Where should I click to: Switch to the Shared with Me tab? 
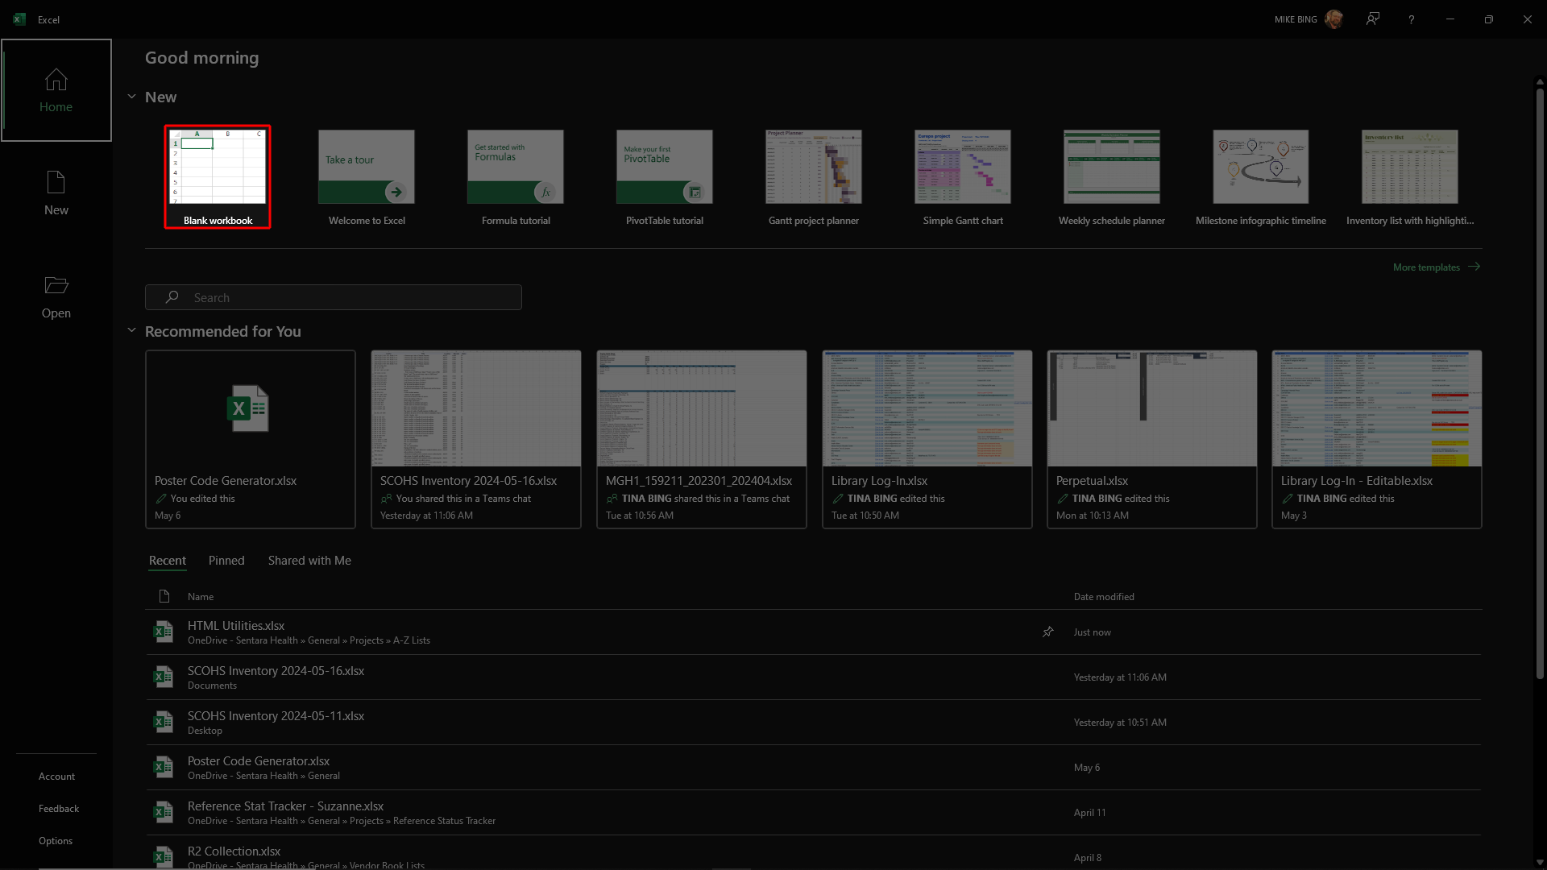tap(309, 561)
